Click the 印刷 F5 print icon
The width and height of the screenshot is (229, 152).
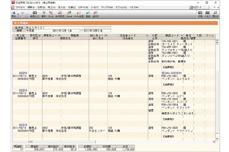(x=200, y=13)
